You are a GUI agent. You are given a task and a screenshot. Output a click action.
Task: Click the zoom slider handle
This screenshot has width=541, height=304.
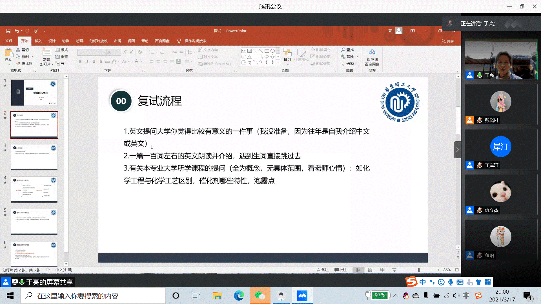point(419,270)
